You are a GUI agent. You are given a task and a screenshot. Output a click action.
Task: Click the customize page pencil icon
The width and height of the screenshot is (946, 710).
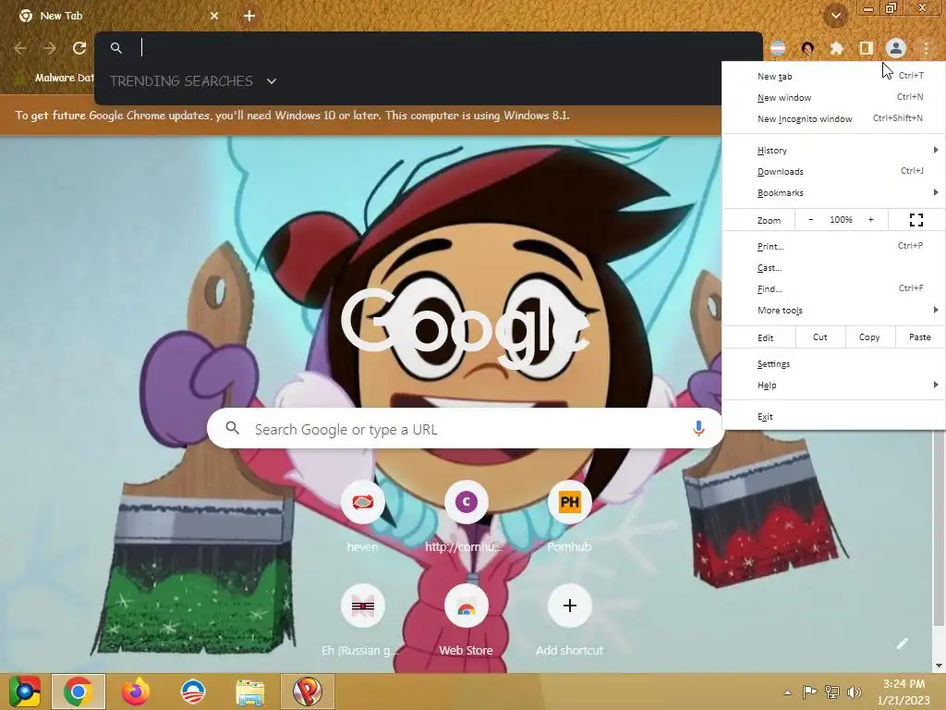coord(902,643)
